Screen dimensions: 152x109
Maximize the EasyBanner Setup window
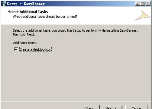tap(143, 4)
